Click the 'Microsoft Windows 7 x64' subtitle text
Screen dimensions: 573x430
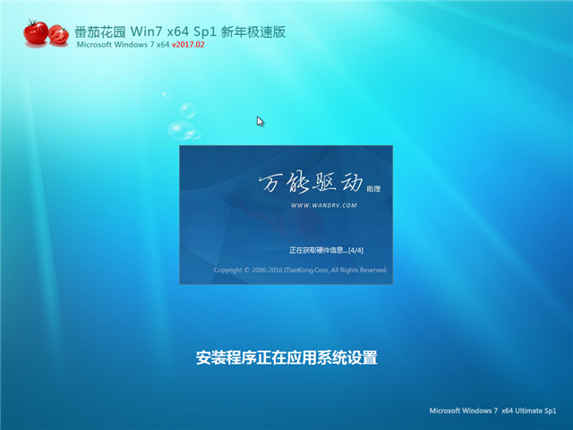click(123, 45)
